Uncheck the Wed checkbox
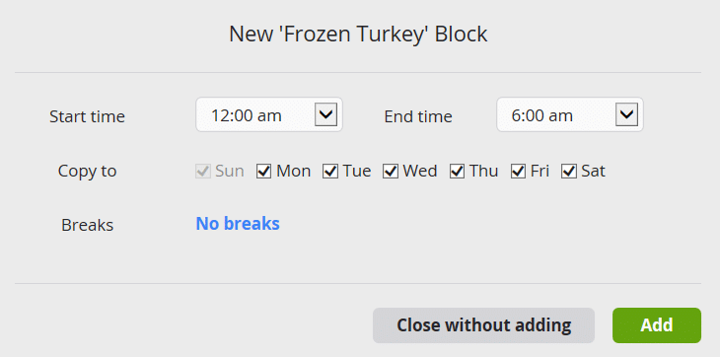The image size is (720, 357). (x=391, y=172)
